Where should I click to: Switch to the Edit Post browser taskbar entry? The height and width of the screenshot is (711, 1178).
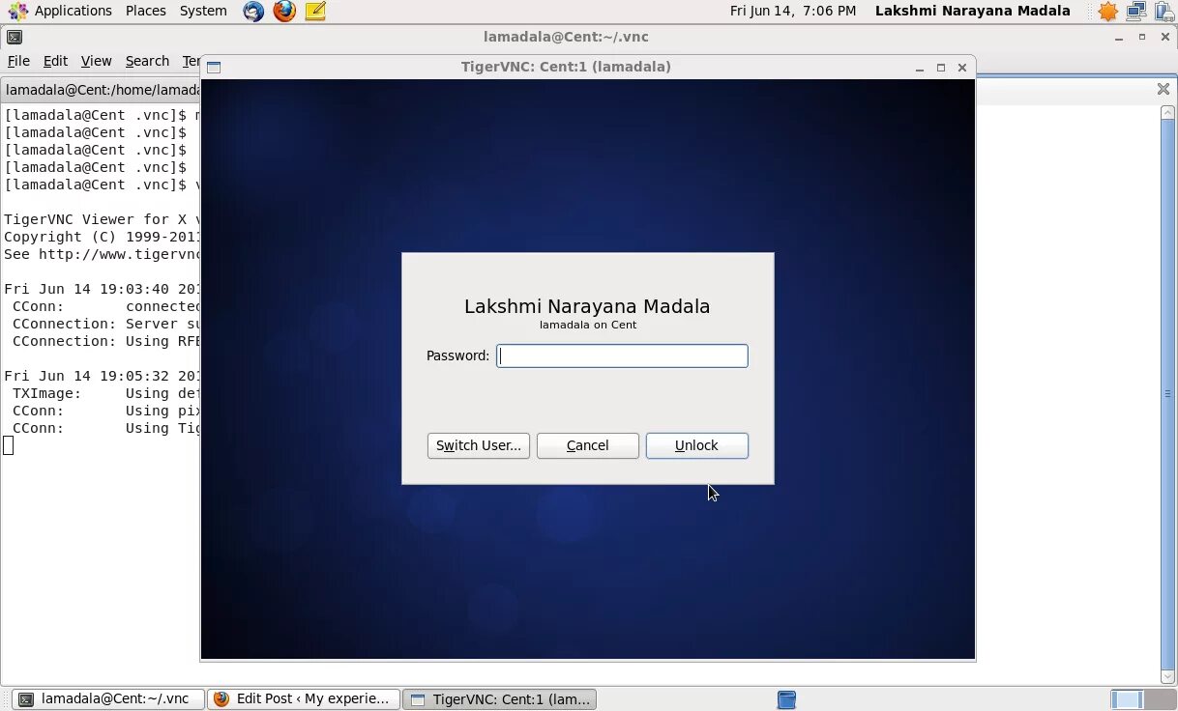[303, 698]
